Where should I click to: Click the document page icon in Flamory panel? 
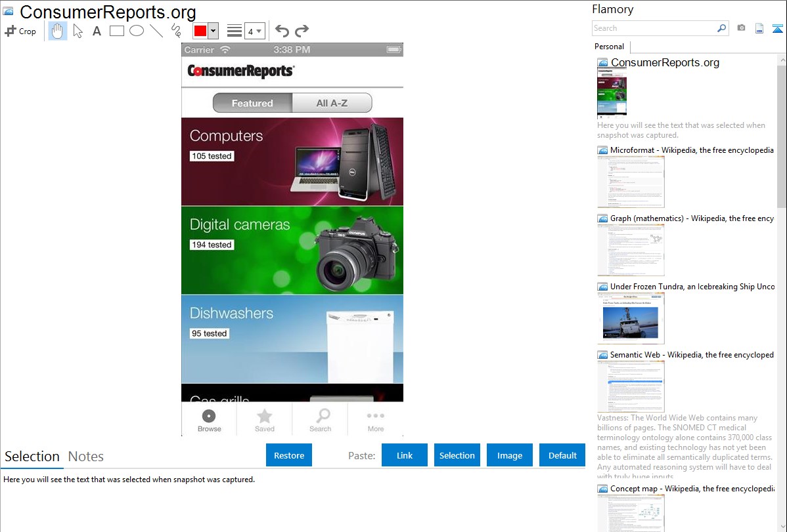click(x=759, y=29)
